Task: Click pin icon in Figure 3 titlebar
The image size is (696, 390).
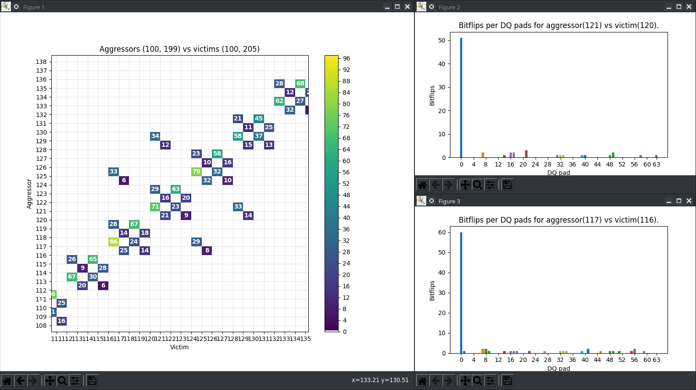Action: [x=432, y=201]
